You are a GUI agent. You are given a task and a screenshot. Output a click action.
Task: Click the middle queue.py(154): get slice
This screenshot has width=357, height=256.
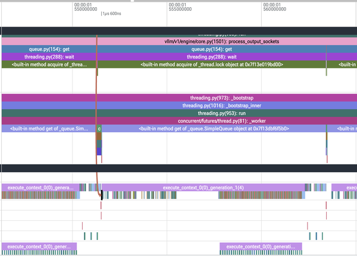[212, 49]
